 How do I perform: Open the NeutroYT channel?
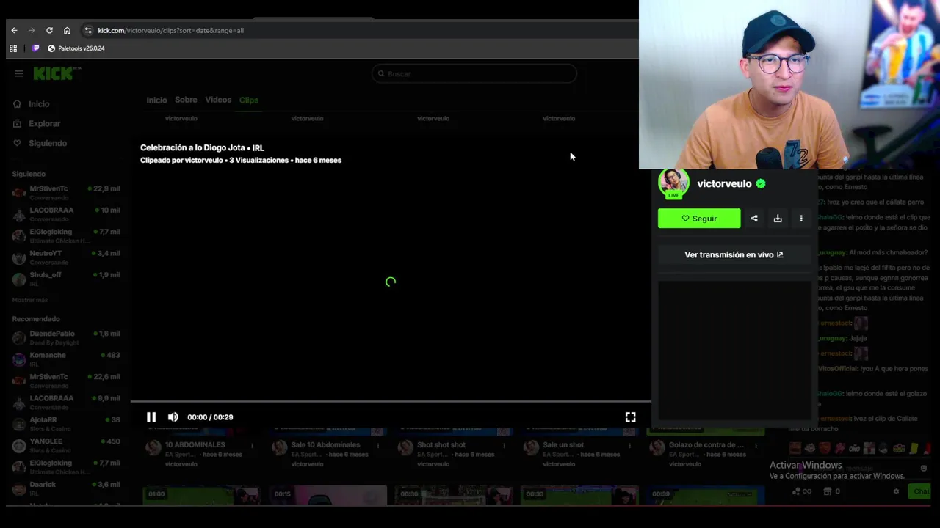pos(66,257)
